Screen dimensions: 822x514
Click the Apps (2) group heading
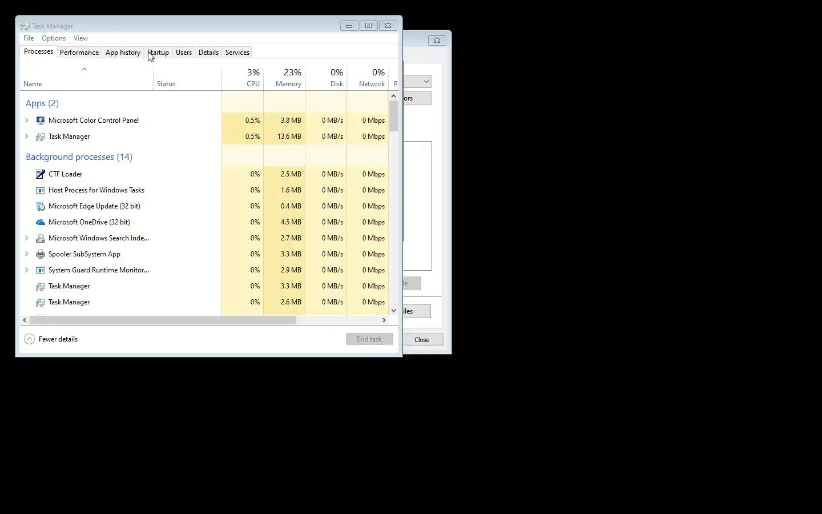[42, 103]
